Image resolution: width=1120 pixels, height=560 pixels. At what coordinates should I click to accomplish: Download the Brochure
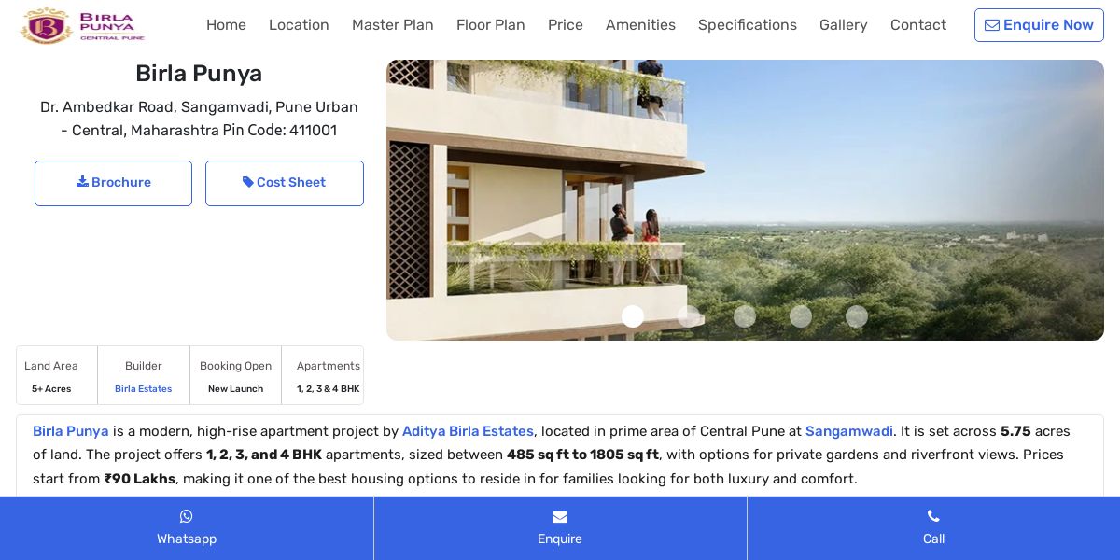(113, 183)
